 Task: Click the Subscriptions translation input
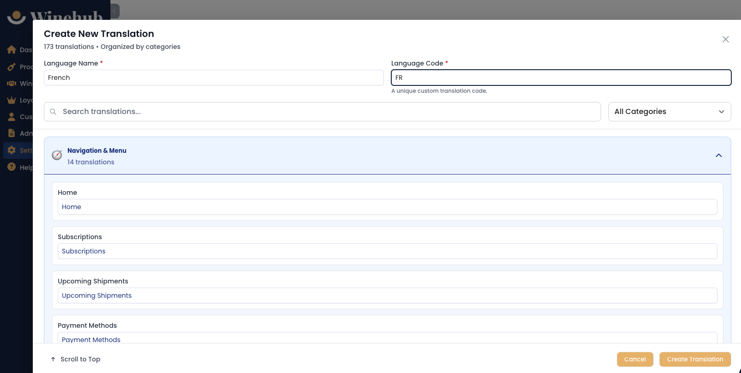[388, 251]
